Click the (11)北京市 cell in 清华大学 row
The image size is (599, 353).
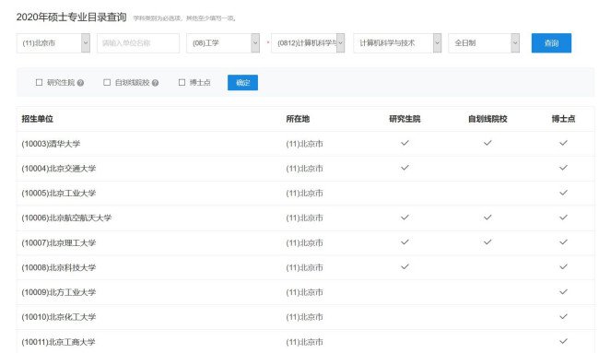pos(304,144)
